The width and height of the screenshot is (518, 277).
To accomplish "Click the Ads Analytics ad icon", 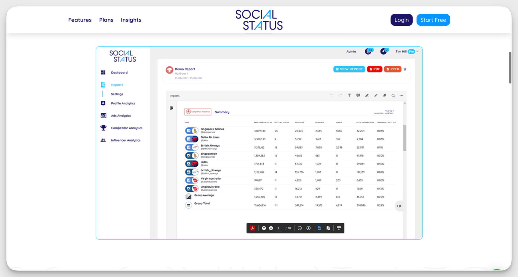I will (x=103, y=115).
